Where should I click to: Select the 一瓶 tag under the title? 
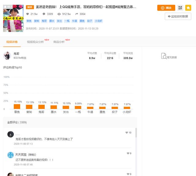pos(67,21)
